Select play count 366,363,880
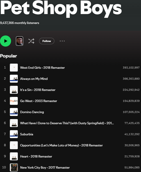The height and width of the screenshot is (172, 141). click(131, 79)
